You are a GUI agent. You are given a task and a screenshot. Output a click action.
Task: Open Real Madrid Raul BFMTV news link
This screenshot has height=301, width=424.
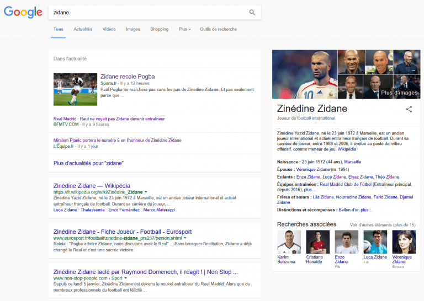109,119
